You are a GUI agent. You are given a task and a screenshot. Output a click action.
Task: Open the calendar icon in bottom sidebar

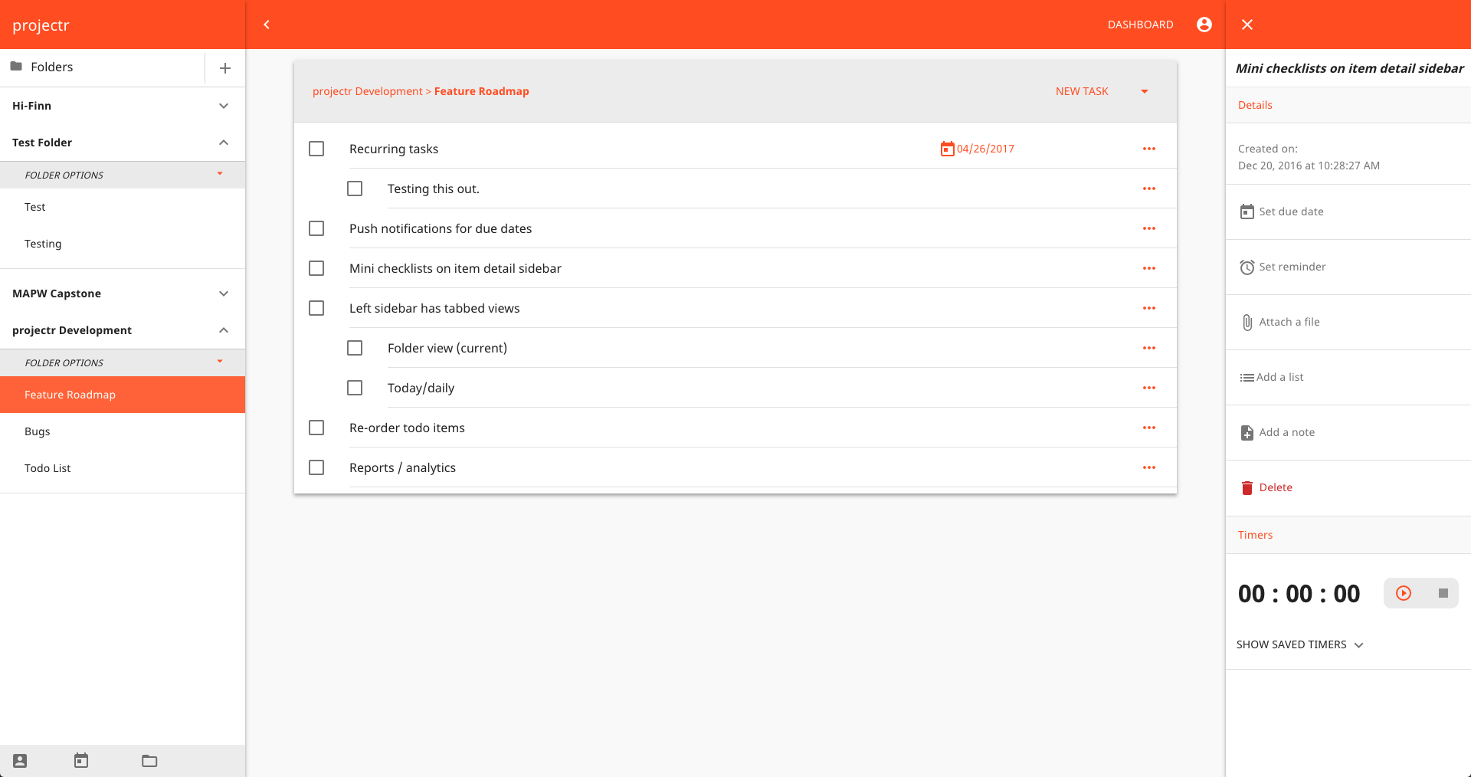pyautogui.click(x=81, y=760)
